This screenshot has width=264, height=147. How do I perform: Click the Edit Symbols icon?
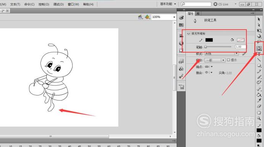pyautogui.click(x=147, y=17)
